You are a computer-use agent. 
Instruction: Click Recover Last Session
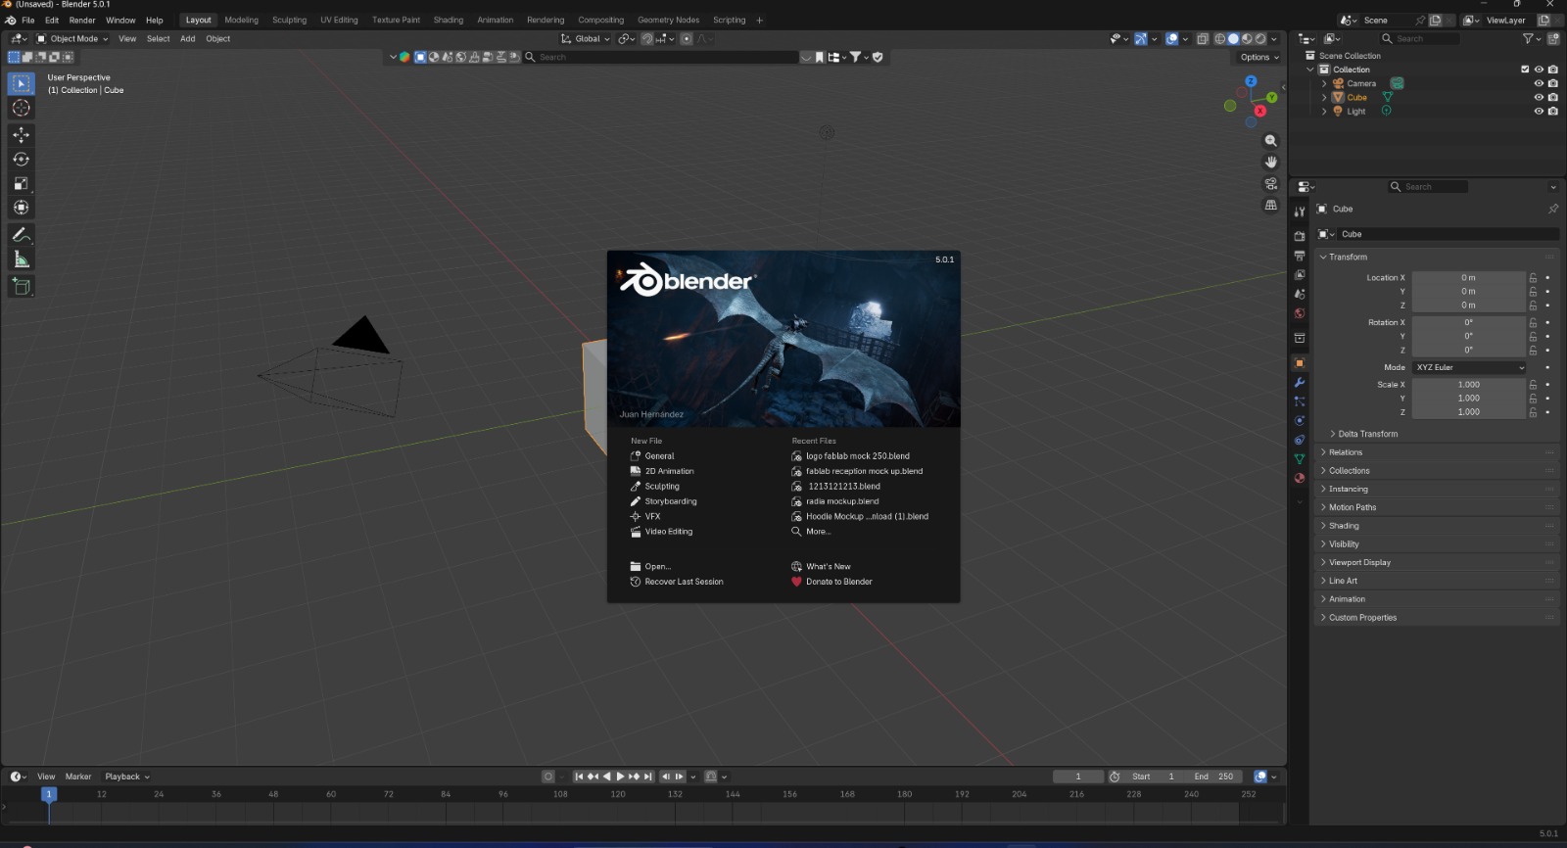(684, 582)
